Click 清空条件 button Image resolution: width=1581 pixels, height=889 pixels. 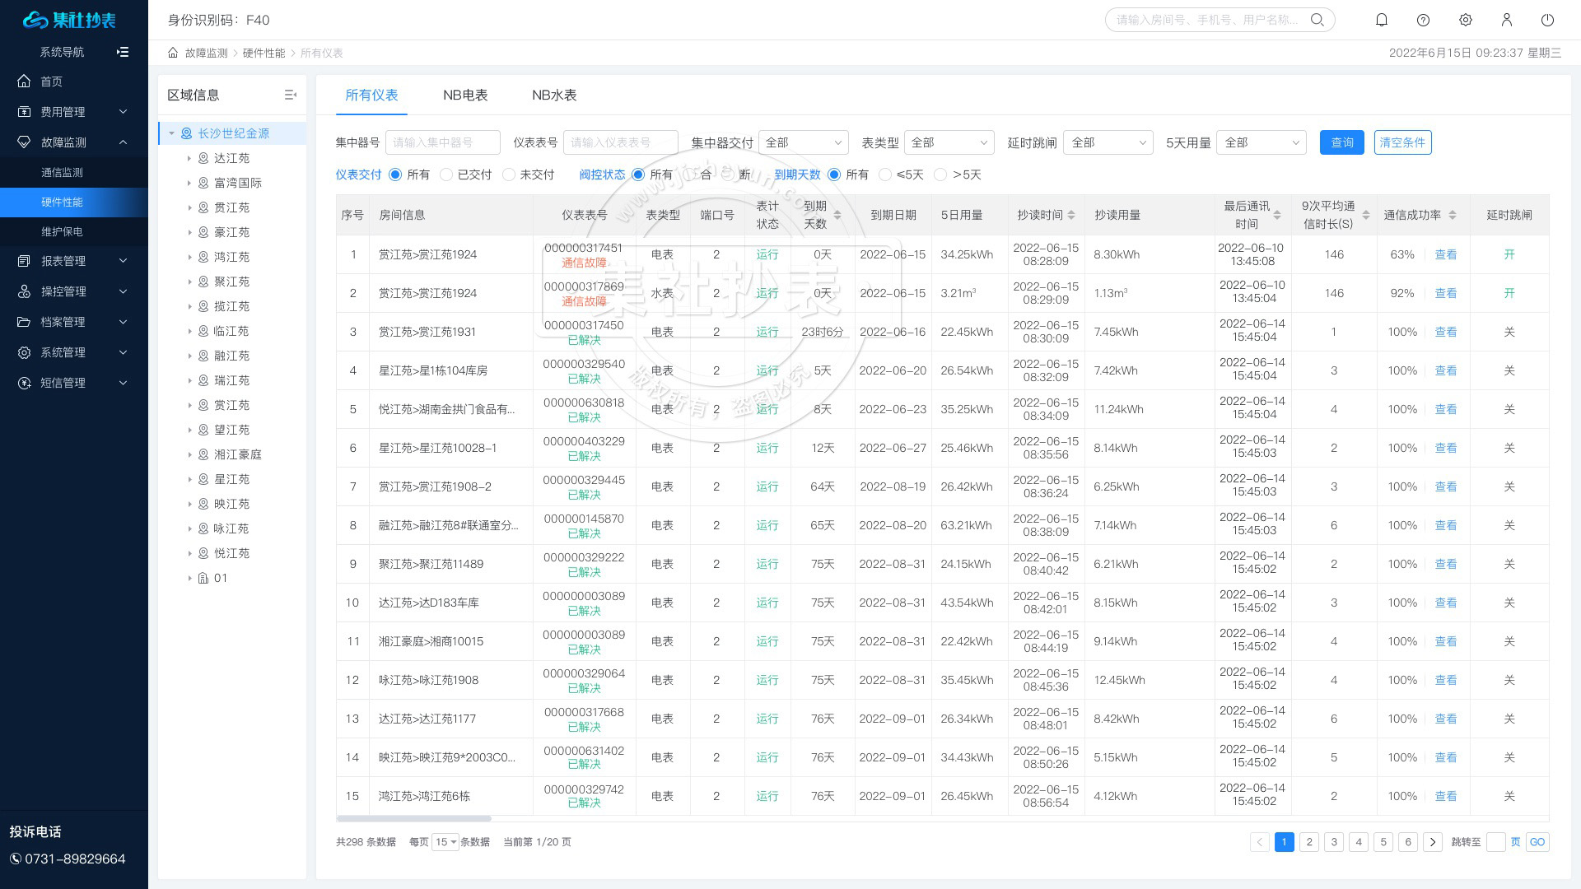click(x=1402, y=142)
